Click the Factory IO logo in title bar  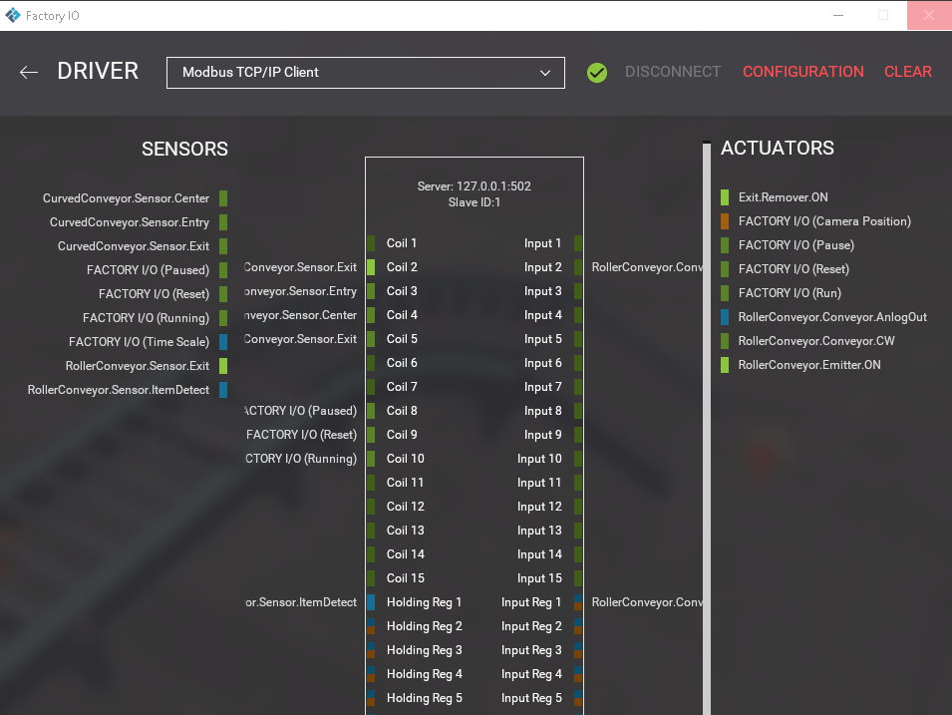[13, 15]
